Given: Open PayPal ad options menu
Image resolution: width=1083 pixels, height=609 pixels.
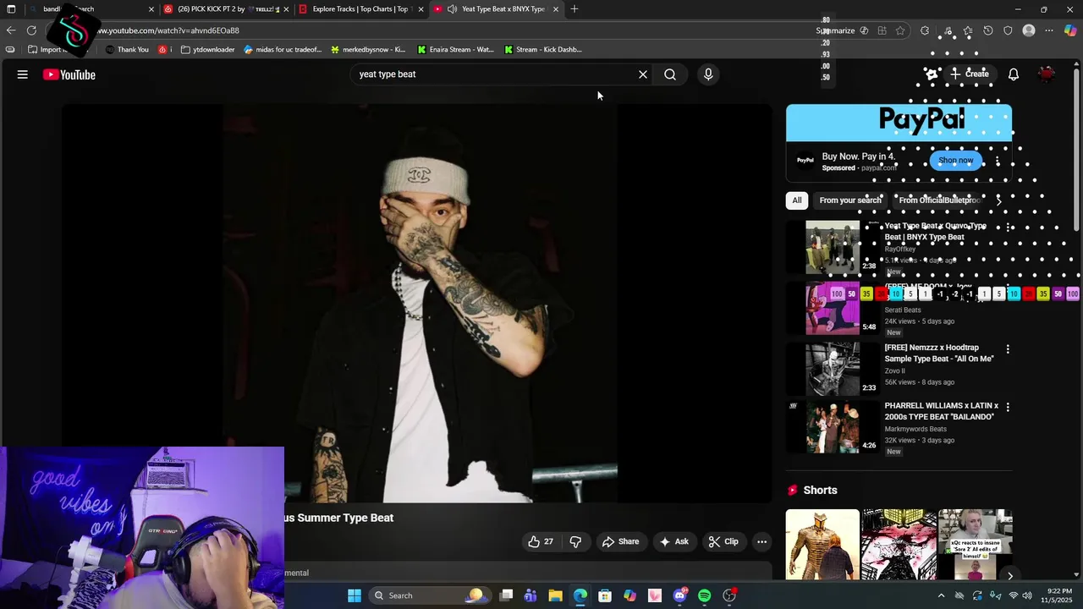Looking at the screenshot, I should click(998, 161).
